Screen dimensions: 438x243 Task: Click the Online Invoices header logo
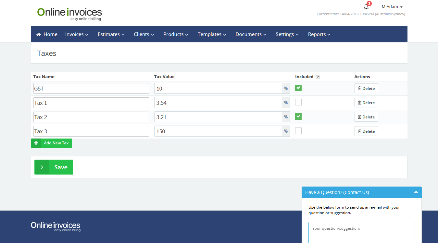69,14
